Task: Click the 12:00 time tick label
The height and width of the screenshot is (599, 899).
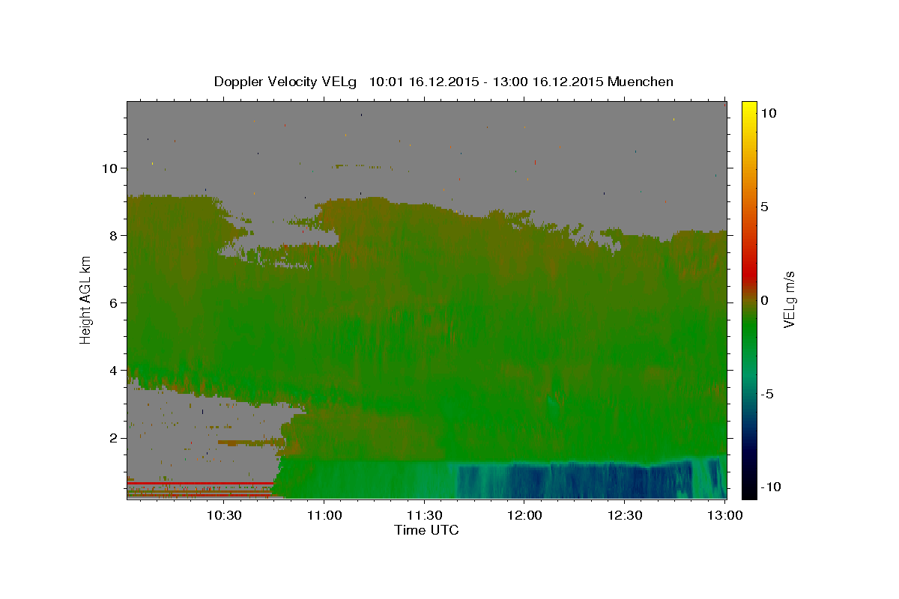Action: (x=524, y=515)
